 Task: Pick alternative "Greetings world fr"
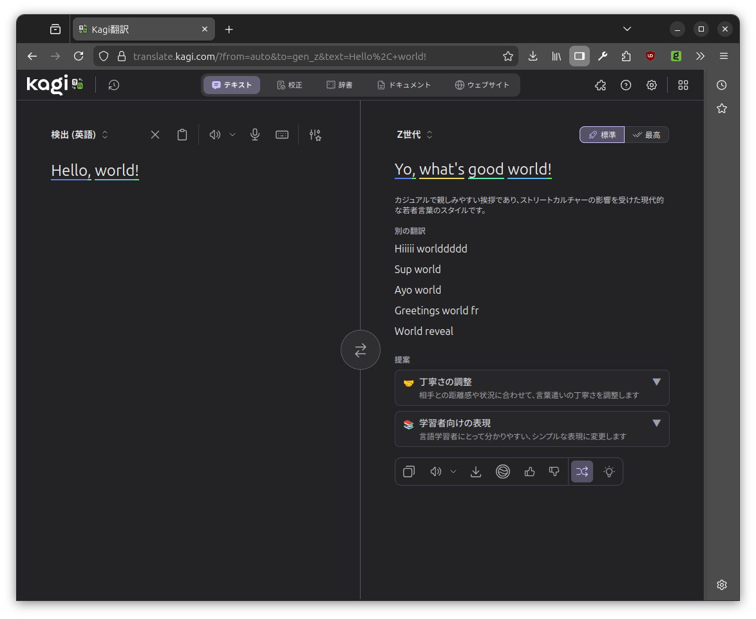coord(437,310)
